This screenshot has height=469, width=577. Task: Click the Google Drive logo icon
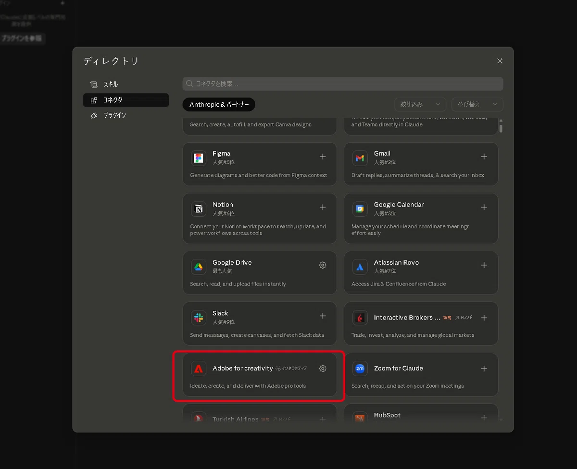(199, 267)
